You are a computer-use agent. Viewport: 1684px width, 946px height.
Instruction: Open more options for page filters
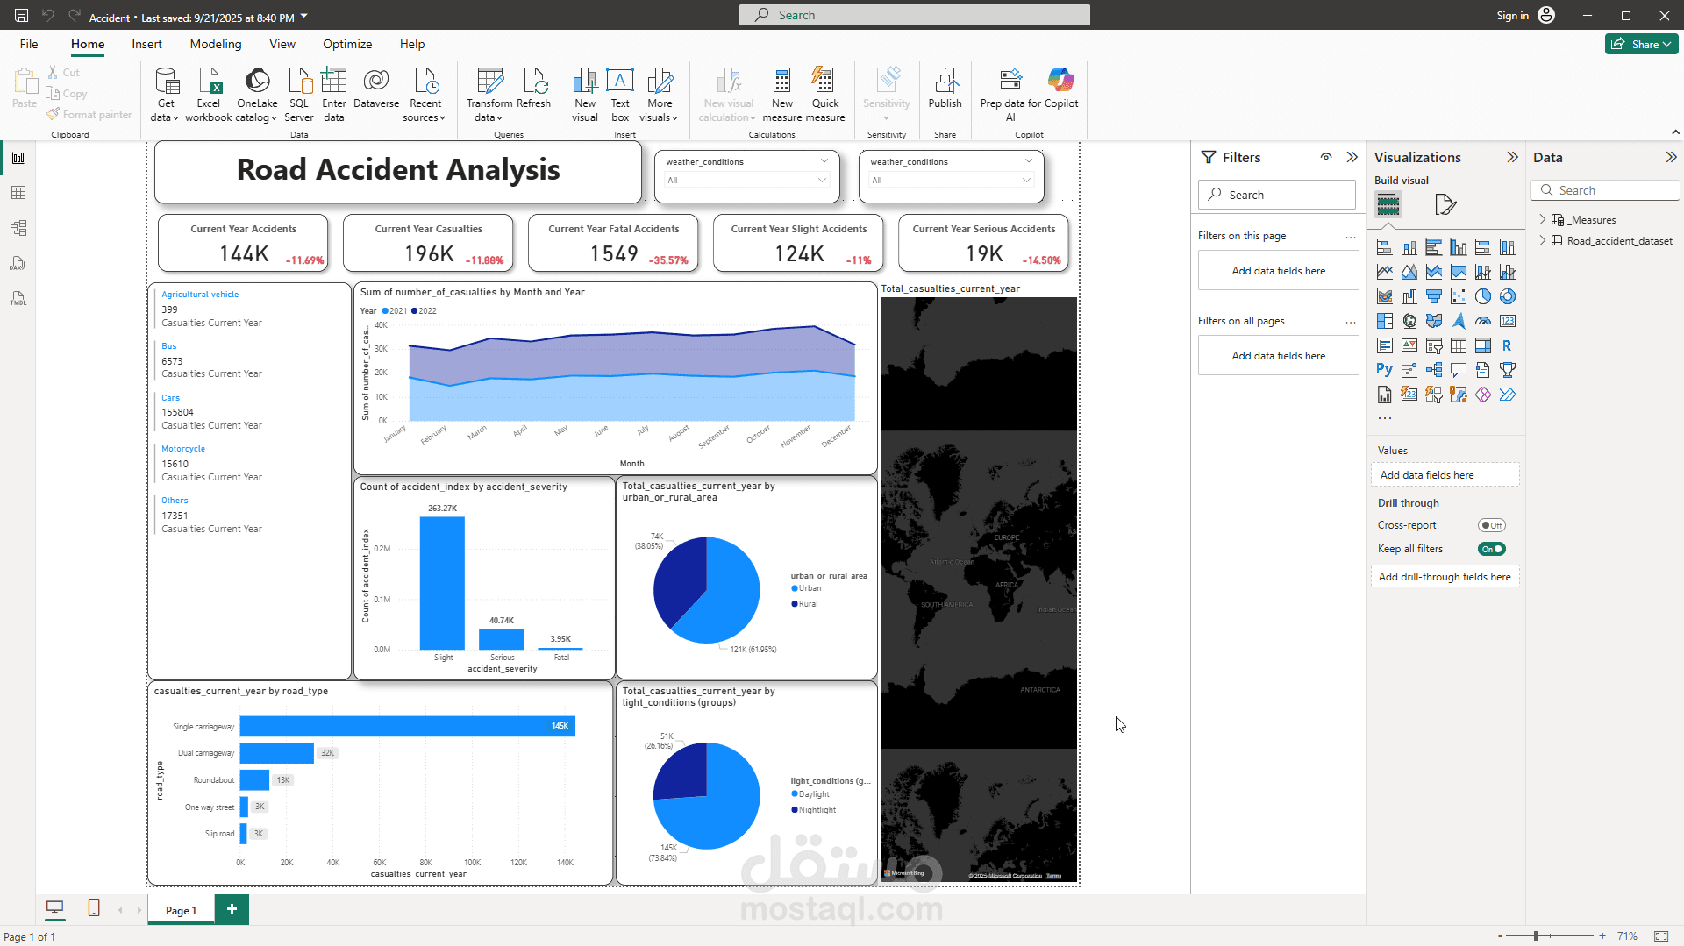tap(1351, 237)
